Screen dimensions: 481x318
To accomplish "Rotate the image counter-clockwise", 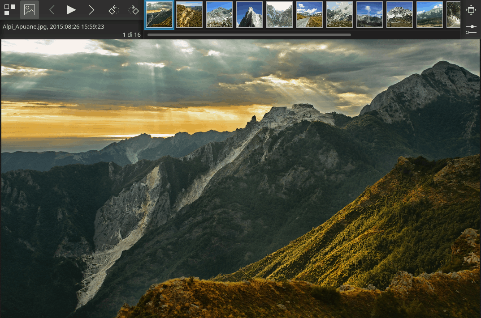I will coord(114,10).
